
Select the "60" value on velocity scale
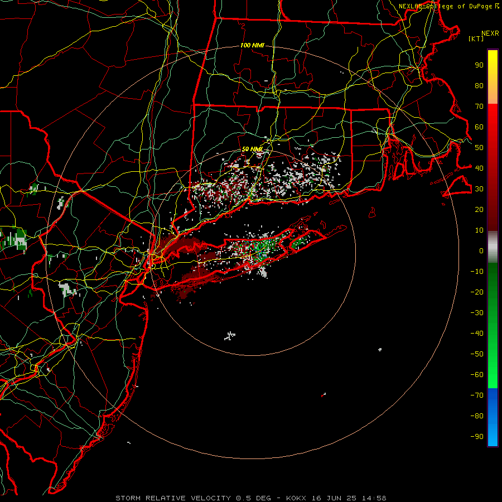coord(479,127)
